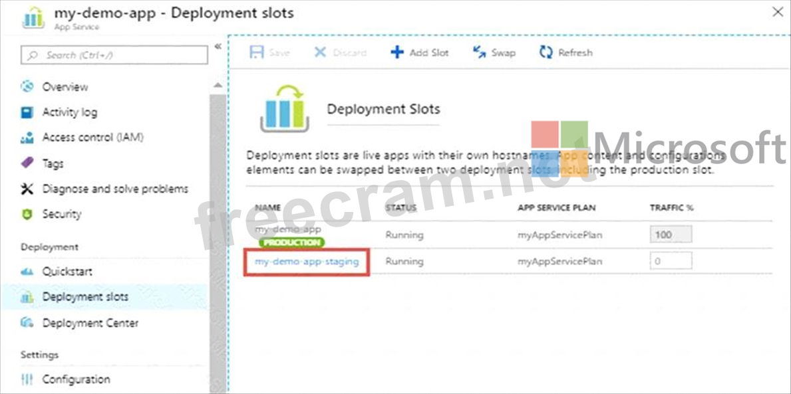This screenshot has width=791, height=394.
Task: Open the Deployment Center icon
Action: click(27, 323)
